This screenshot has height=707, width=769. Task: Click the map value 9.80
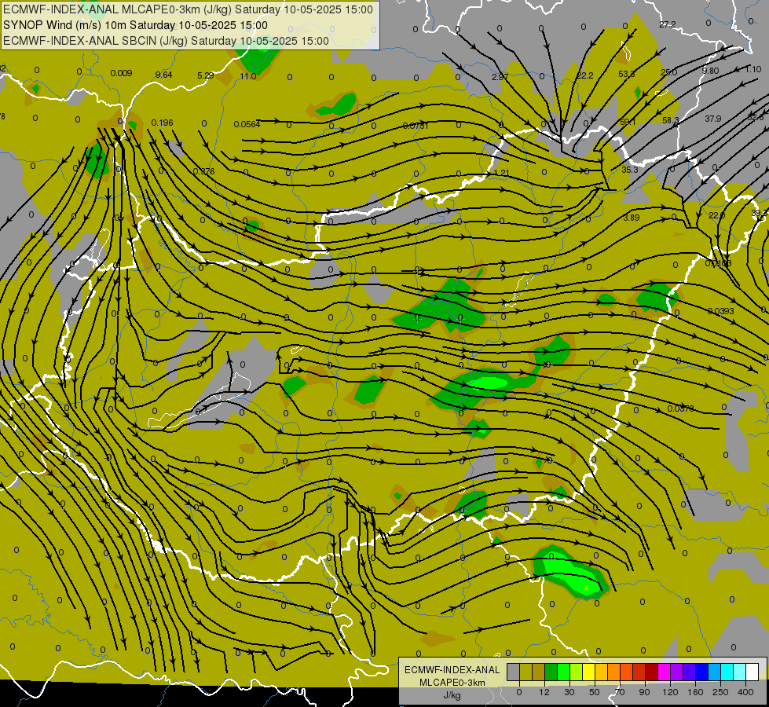point(710,71)
